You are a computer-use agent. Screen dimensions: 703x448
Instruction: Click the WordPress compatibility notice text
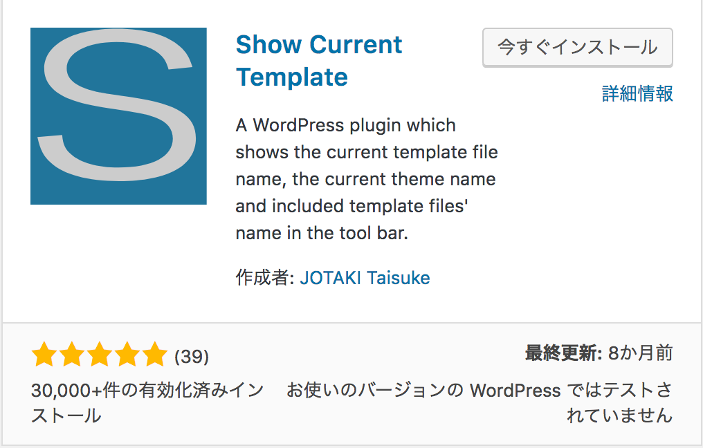tap(480, 403)
